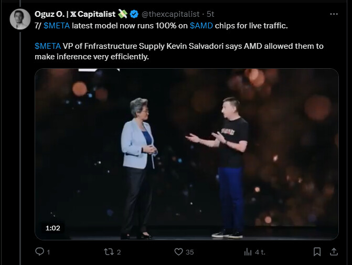Click the share arrow icon
The height and width of the screenshot is (265, 352).
pyautogui.click(x=333, y=252)
